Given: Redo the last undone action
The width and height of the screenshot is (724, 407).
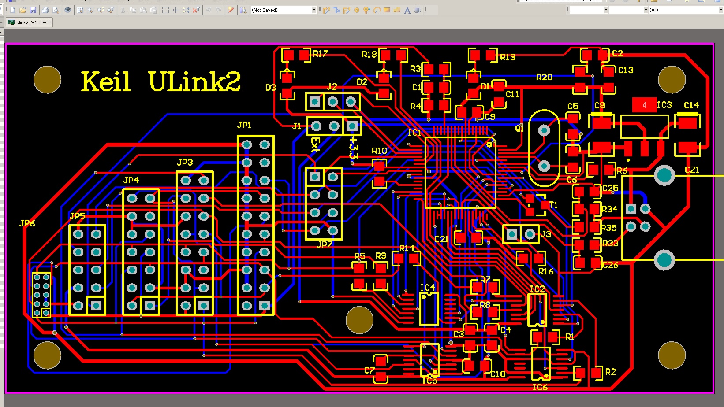Looking at the screenshot, I should point(219,10).
